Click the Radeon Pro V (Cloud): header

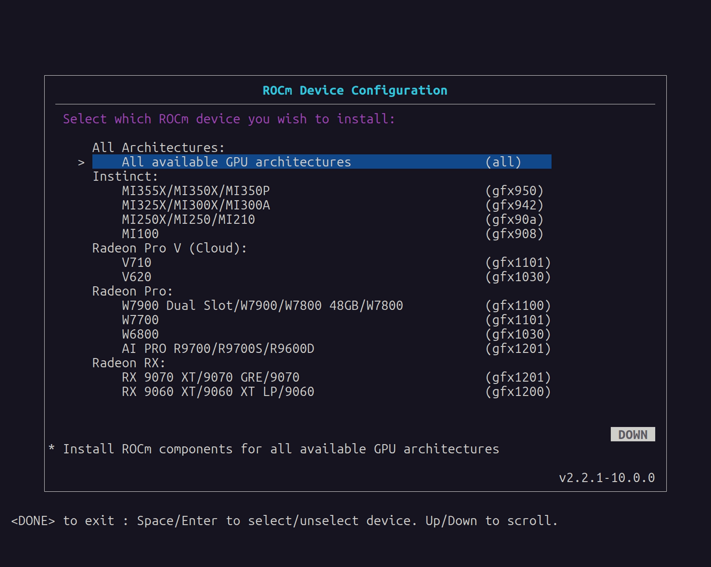point(170,248)
